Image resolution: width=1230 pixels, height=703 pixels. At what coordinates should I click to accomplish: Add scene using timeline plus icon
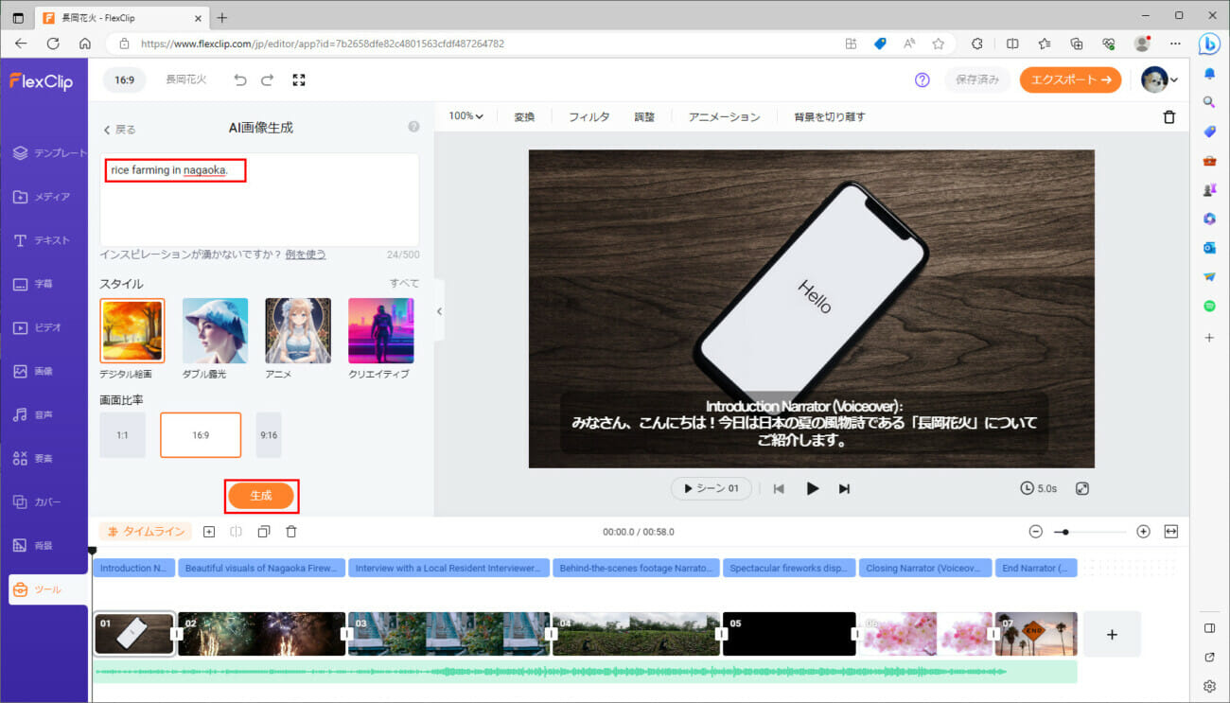209,532
